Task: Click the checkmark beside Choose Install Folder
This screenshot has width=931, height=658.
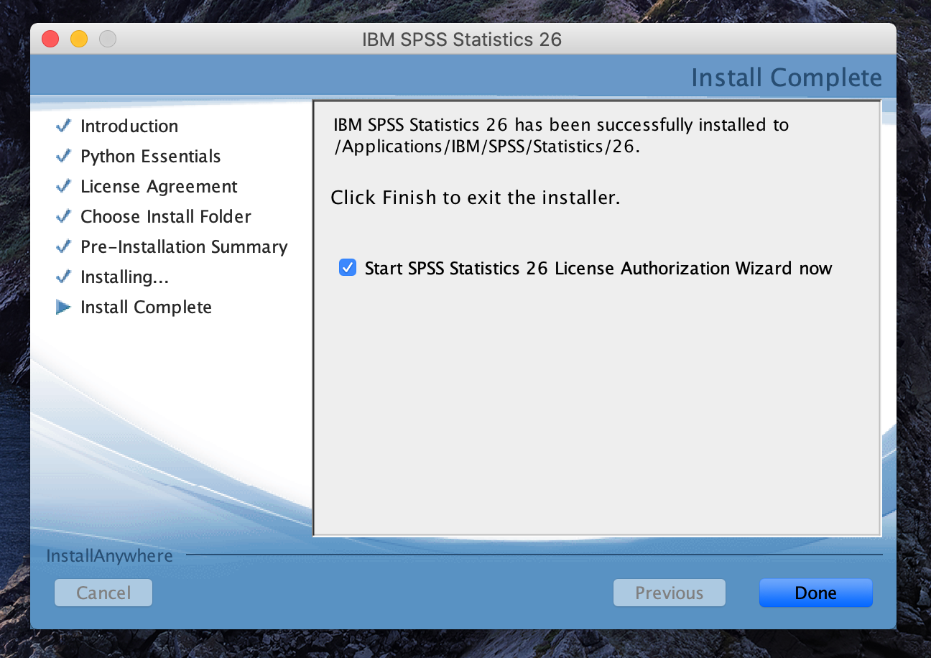Action: click(64, 216)
